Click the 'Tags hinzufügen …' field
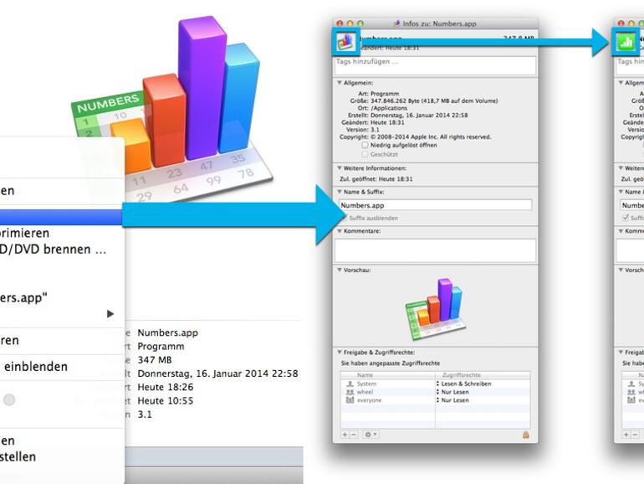The width and height of the screenshot is (644, 484). 436,65
